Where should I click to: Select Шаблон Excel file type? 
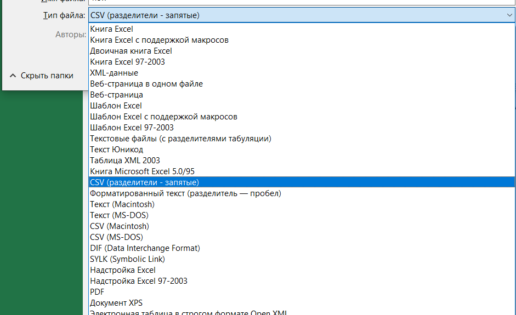(302, 106)
